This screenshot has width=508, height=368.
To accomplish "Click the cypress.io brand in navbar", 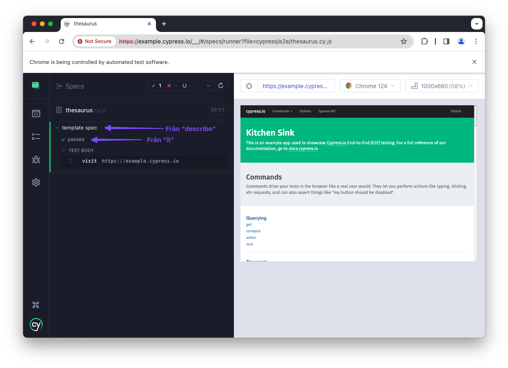I will (x=256, y=111).
